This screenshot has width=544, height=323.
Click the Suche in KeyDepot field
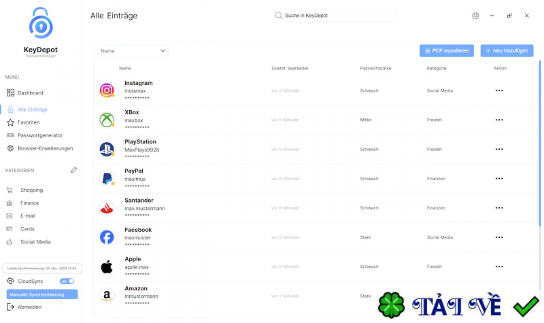(x=335, y=16)
